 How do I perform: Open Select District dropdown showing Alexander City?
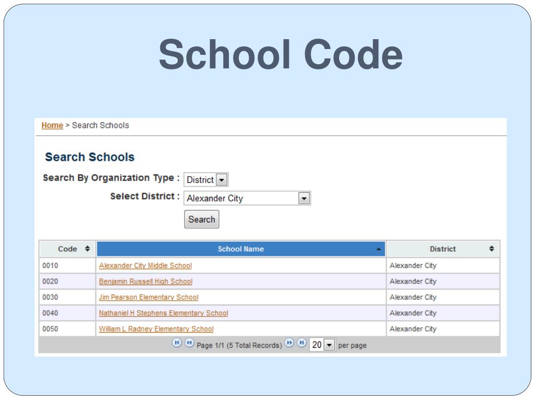coord(247,198)
